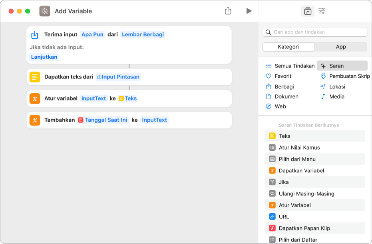Click the receive-input icon on Terima input
This screenshot has height=244, width=372.
pyautogui.click(x=34, y=34)
